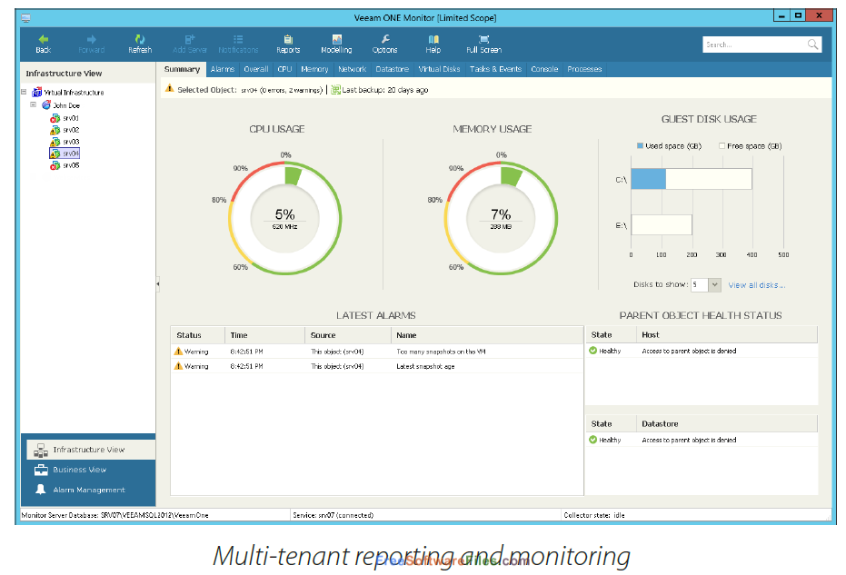The height and width of the screenshot is (575, 846).
Task: Open the Tasks & Events tab
Action: [x=496, y=69]
